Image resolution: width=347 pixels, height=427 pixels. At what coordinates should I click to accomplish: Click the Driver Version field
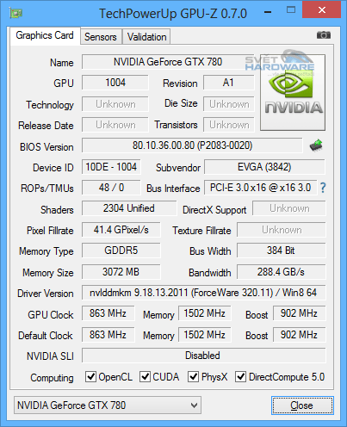pos(204,293)
